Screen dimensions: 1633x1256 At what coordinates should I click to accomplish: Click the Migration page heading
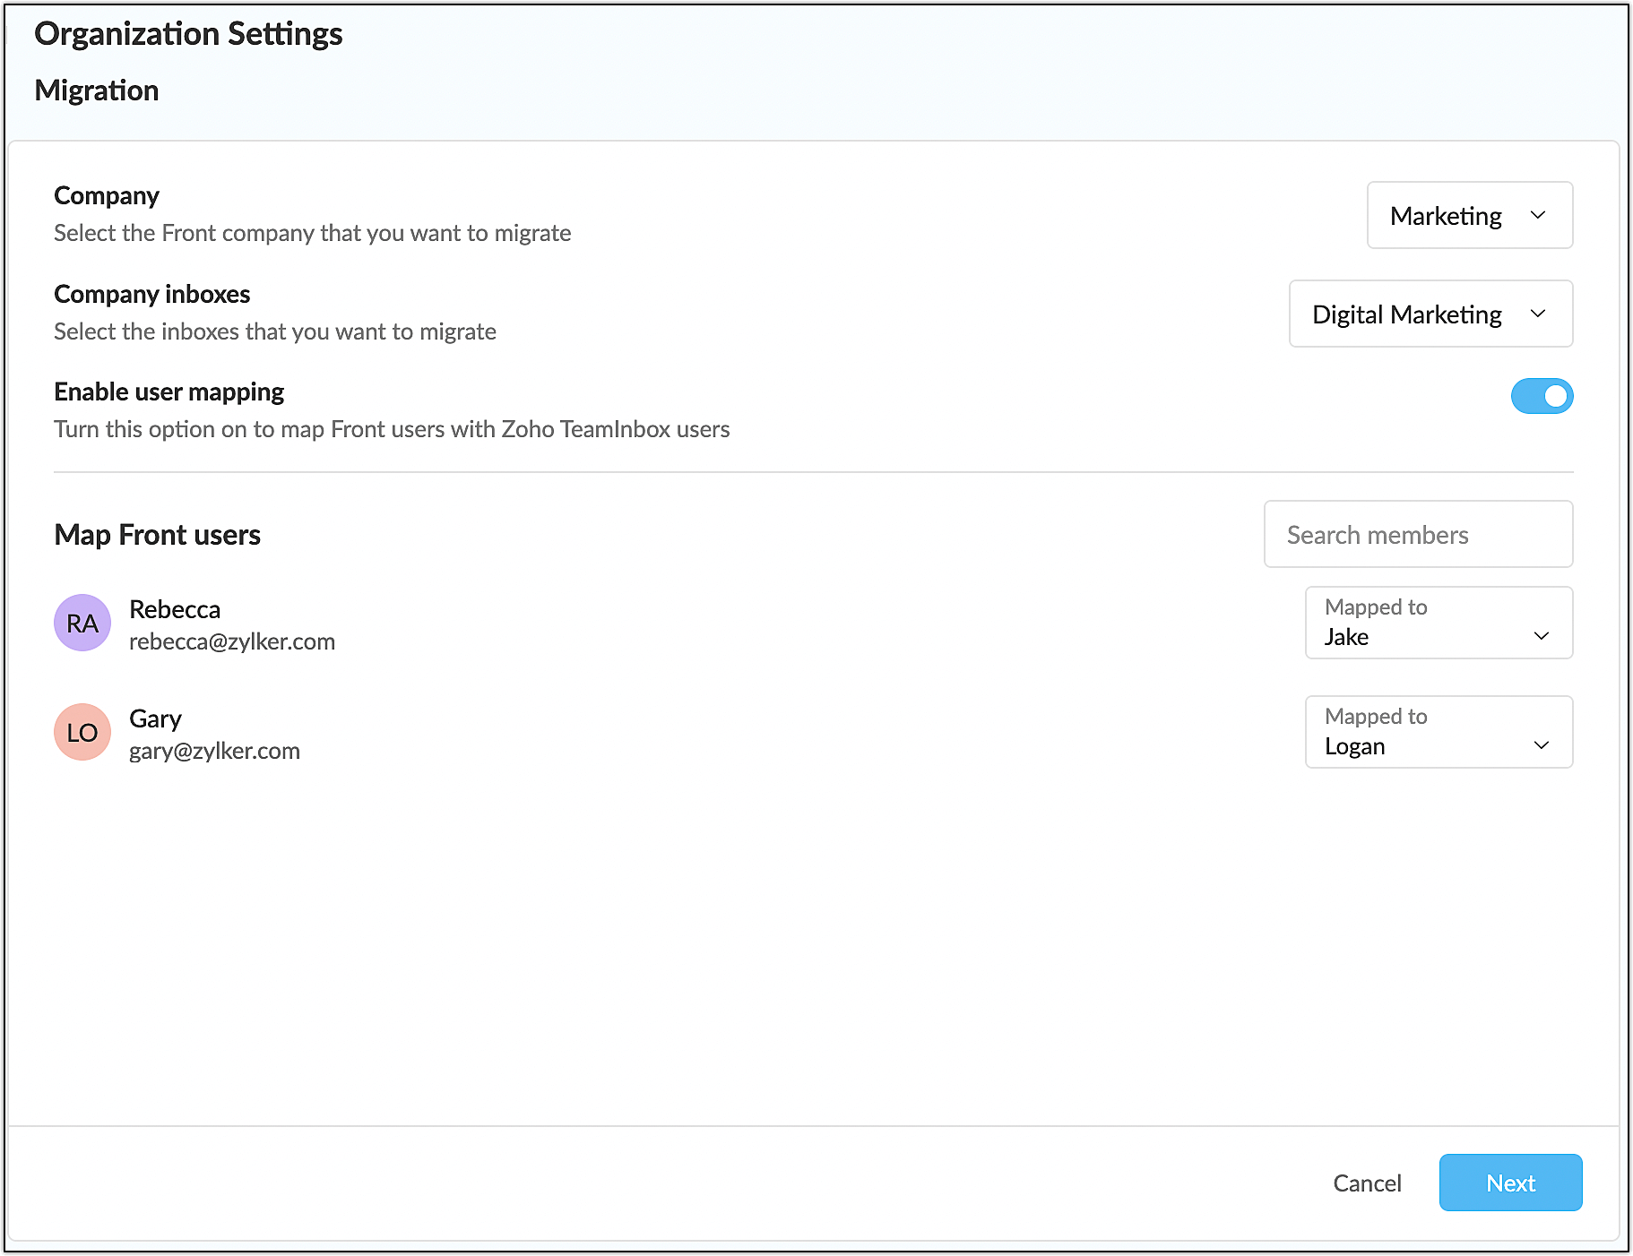coord(97,90)
